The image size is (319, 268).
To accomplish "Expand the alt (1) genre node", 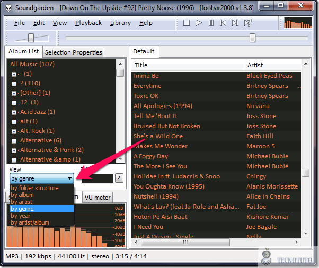I will click(x=14, y=122).
